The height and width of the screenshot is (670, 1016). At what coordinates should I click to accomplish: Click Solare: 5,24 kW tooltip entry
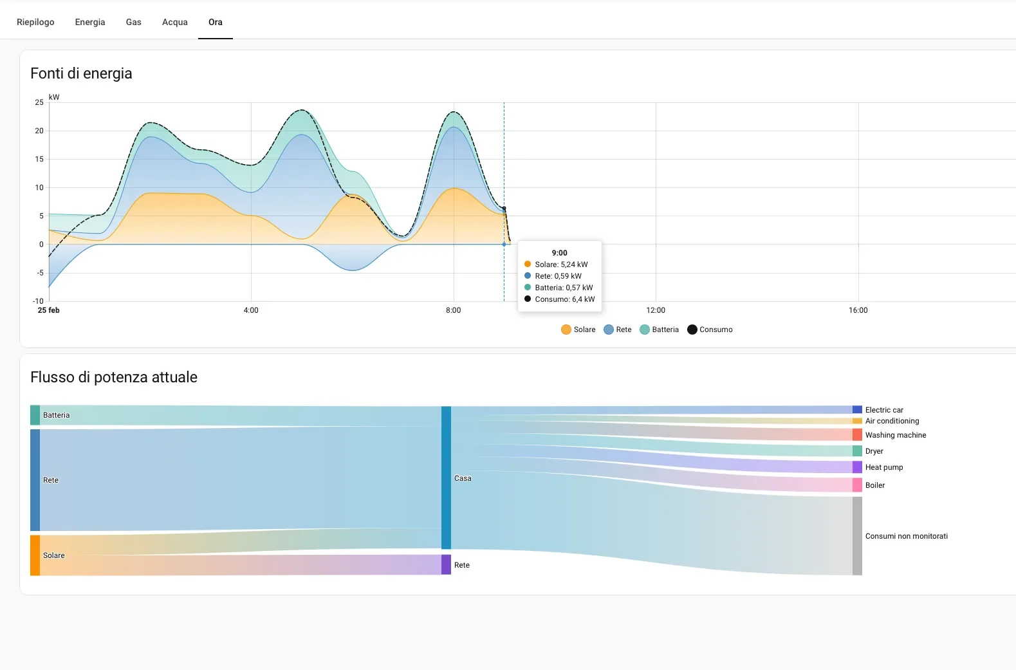coord(556,265)
